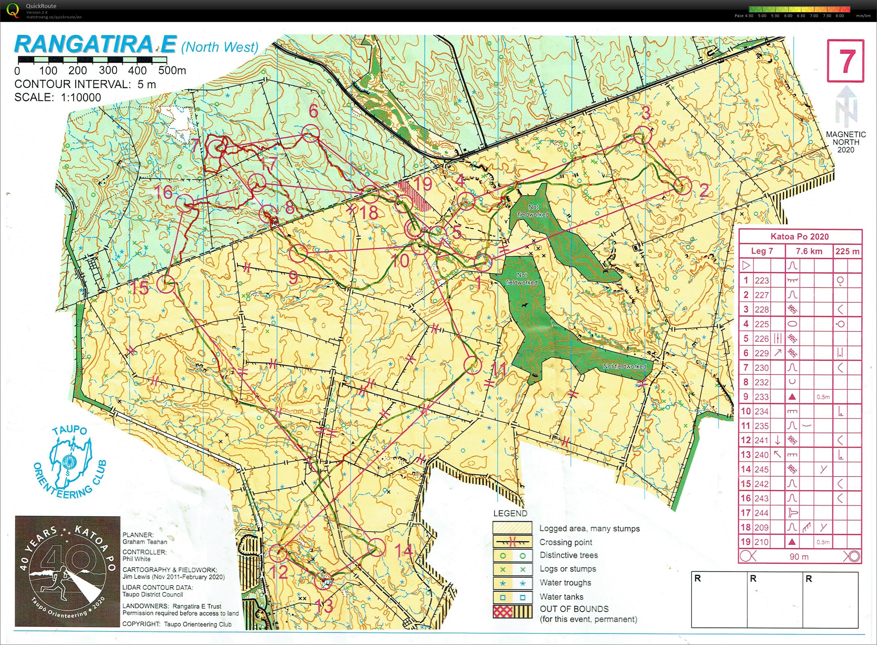
Task: Click the 'PLANNER: Graham Teahan' credit
Action: point(144,538)
